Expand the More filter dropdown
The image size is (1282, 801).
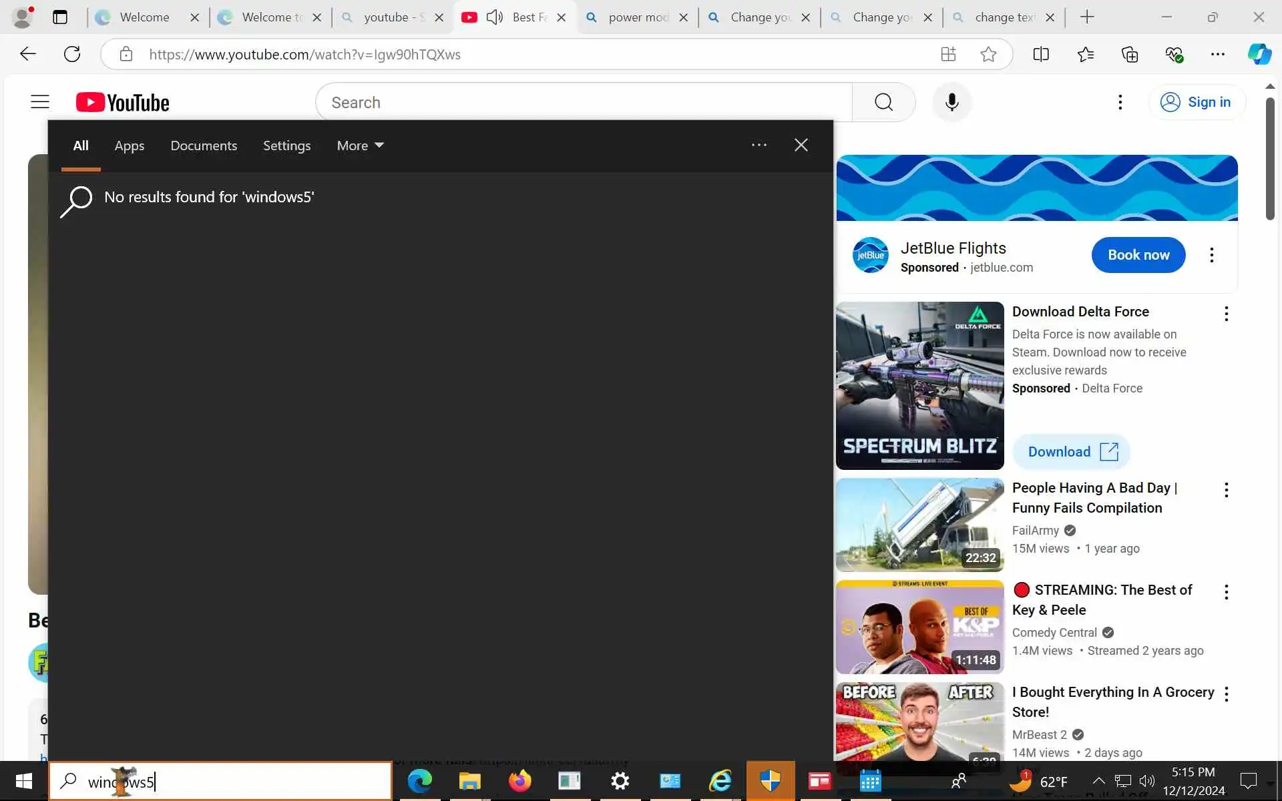360,146
